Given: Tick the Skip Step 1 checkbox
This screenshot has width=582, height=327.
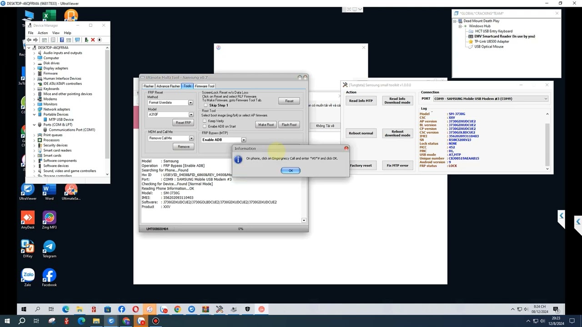Looking at the screenshot, I should 206,105.
